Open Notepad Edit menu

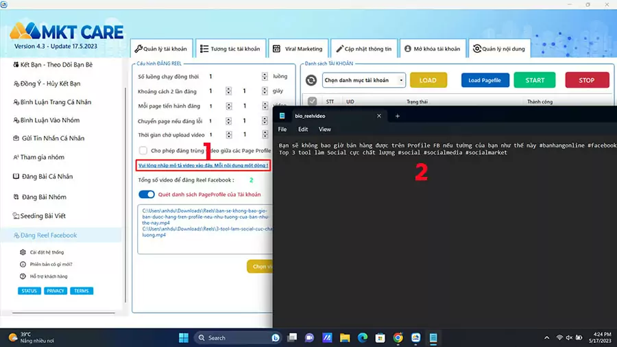303,130
